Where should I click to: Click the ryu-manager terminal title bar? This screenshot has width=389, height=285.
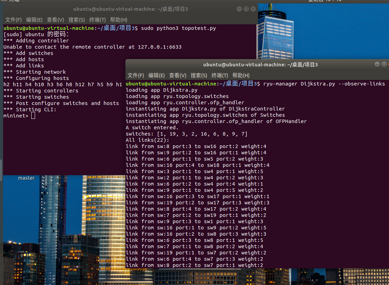(x=260, y=65)
